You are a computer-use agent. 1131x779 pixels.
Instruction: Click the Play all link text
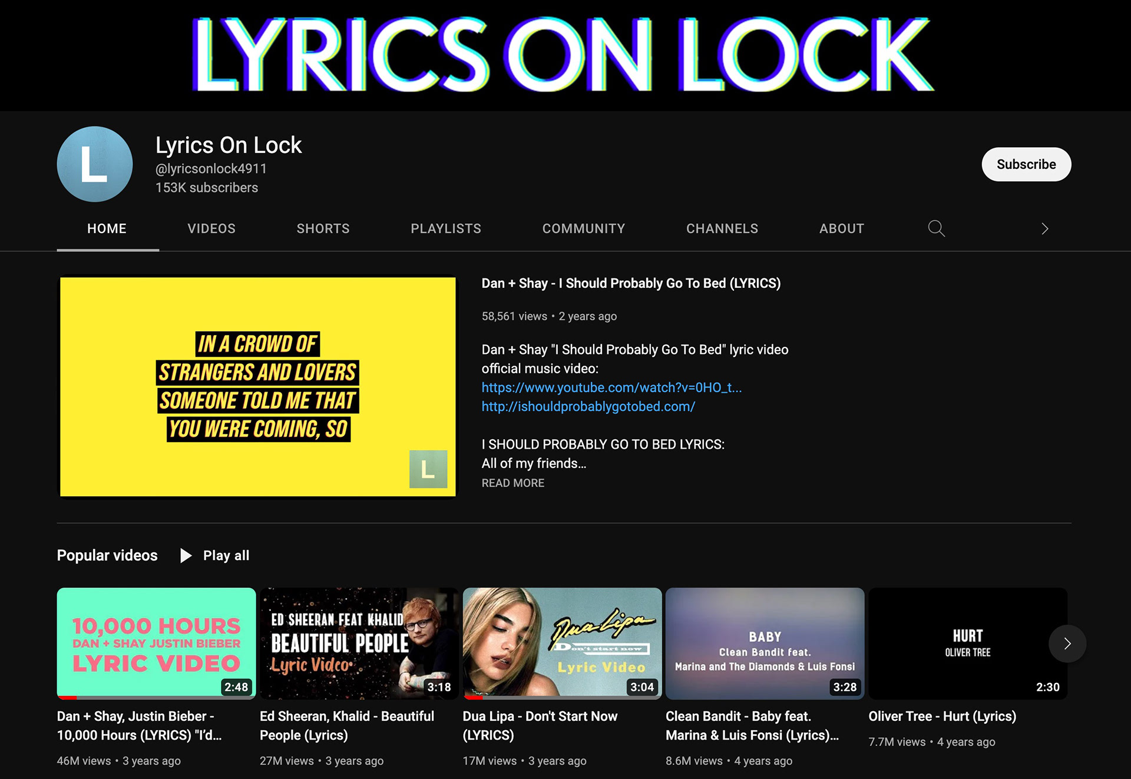226,555
